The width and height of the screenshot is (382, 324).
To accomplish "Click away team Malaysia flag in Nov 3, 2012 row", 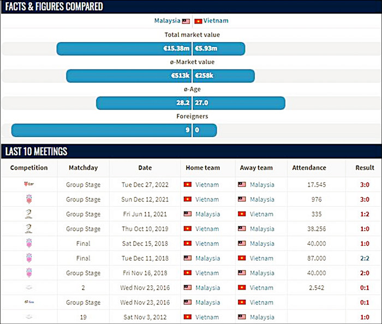I will (x=242, y=317).
